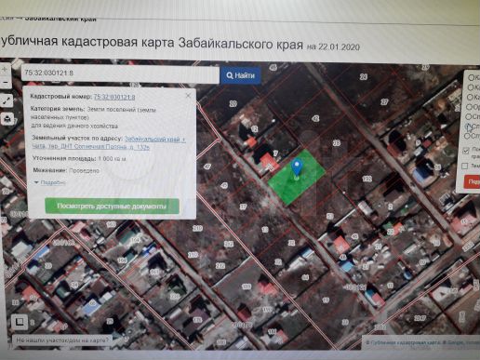This screenshot has width=480, height=360.
Task: Click the Публичная кадастровая карта page heading
Action: click(152, 43)
